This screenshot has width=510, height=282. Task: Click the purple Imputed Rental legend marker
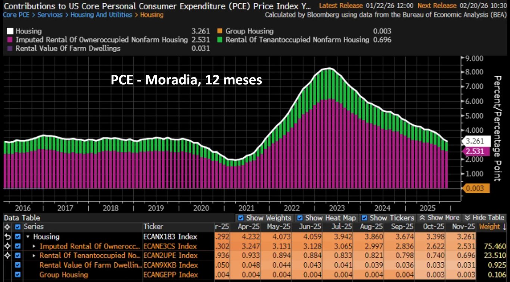tap(10, 40)
